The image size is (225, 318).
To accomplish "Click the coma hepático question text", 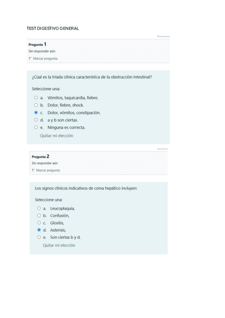I will 86,188.
